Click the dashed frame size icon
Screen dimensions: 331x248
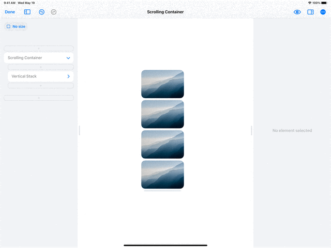[x=8, y=26]
